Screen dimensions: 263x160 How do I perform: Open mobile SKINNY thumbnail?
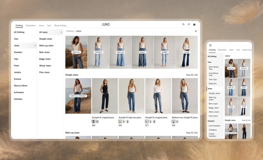coord(231,107)
